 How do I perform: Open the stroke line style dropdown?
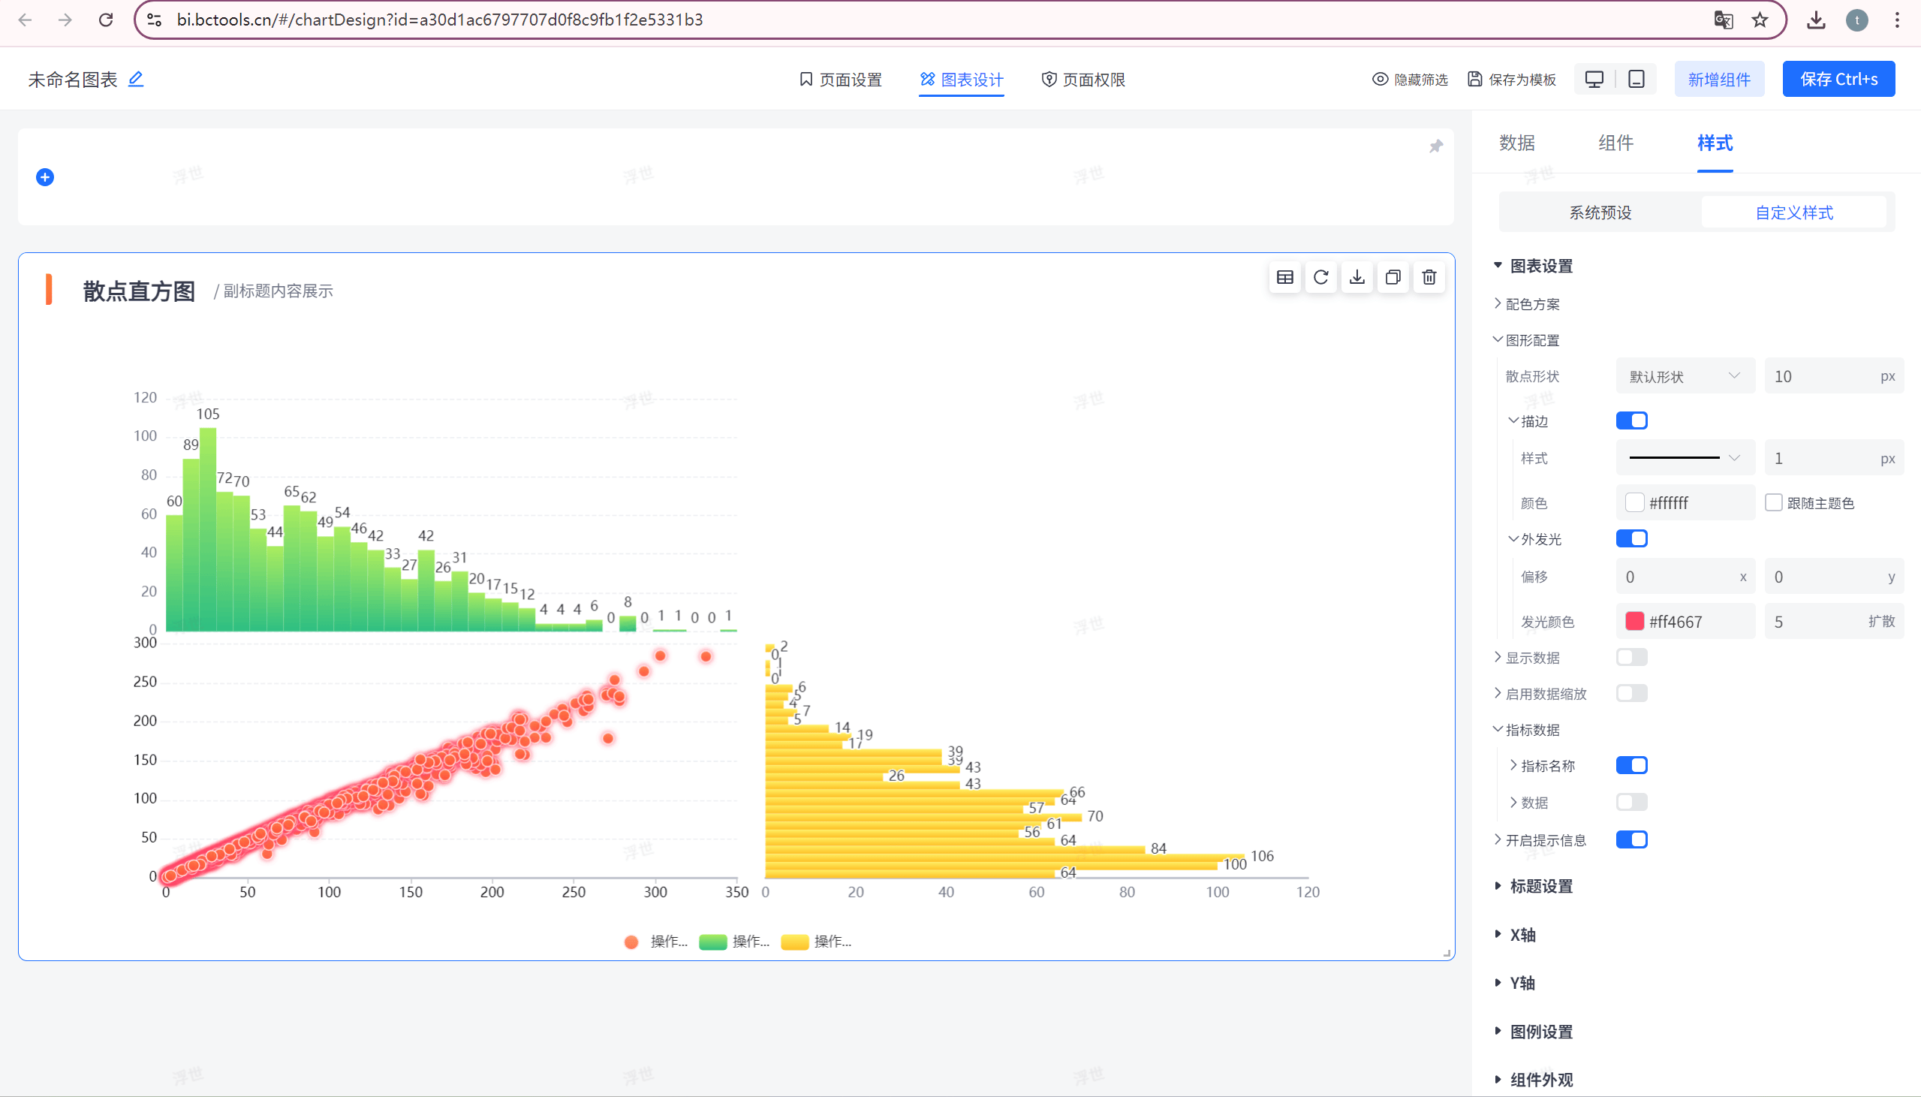(x=1685, y=458)
